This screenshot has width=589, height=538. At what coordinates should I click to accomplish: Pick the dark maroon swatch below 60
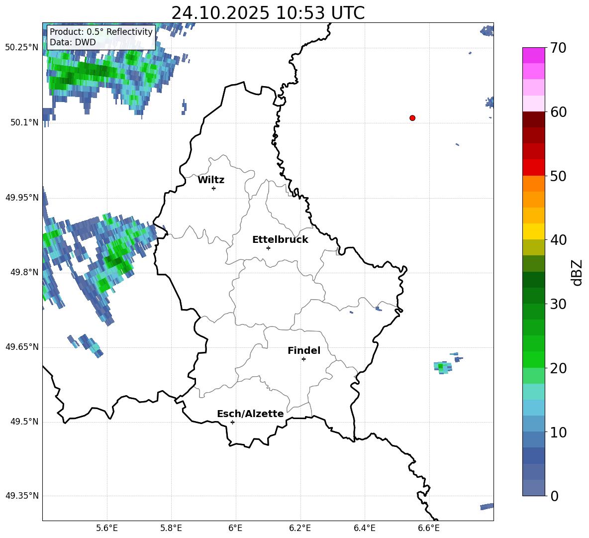click(x=533, y=120)
